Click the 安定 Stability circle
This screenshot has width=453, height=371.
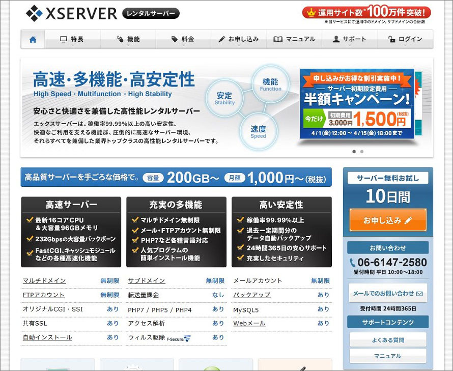[224, 98]
